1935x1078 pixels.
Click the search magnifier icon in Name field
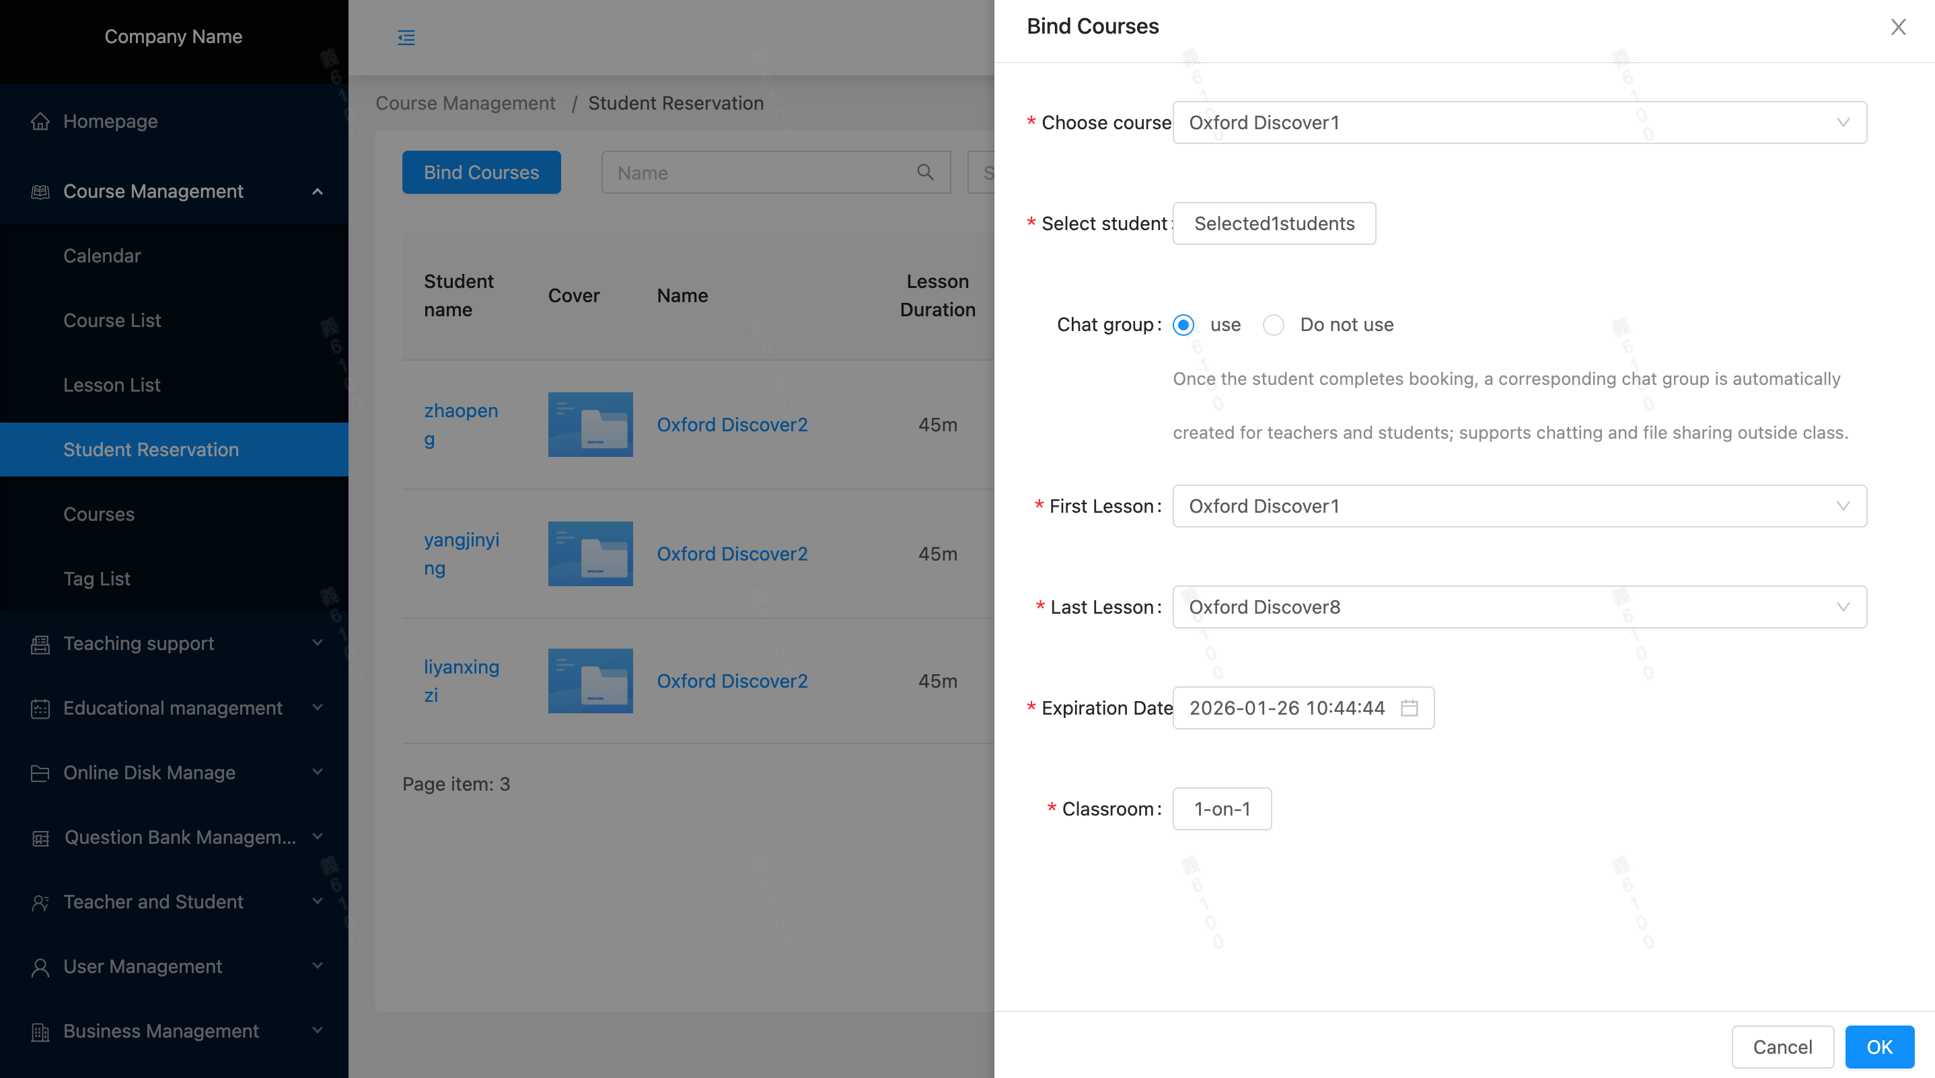(x=924, y=172)
